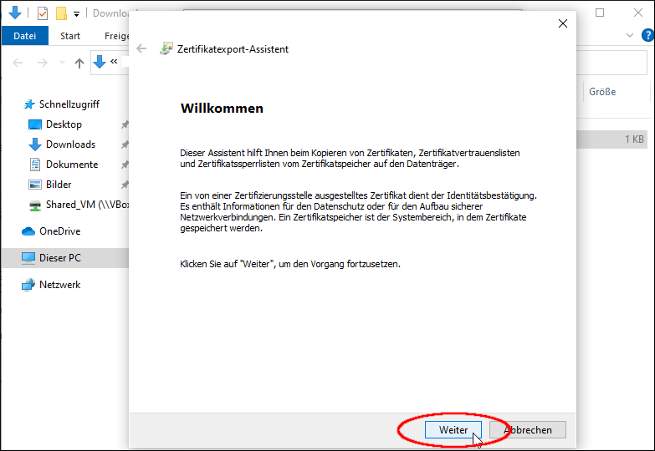Viewport: 655px width, 451px height.
Task: Click Abbrechen to cancel the export wizard
Action: pyautogui.click(x=528, y=430)
